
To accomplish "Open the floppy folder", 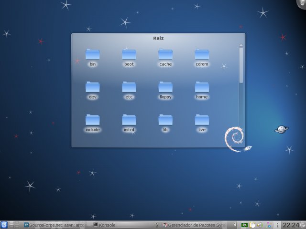I will (165, 87).
